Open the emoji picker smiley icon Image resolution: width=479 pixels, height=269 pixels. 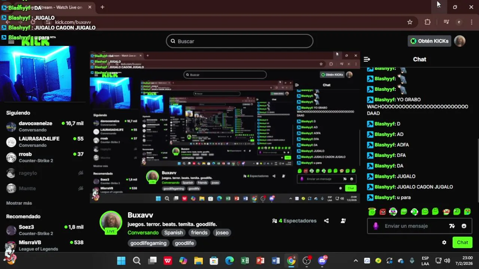pos(464,226)
